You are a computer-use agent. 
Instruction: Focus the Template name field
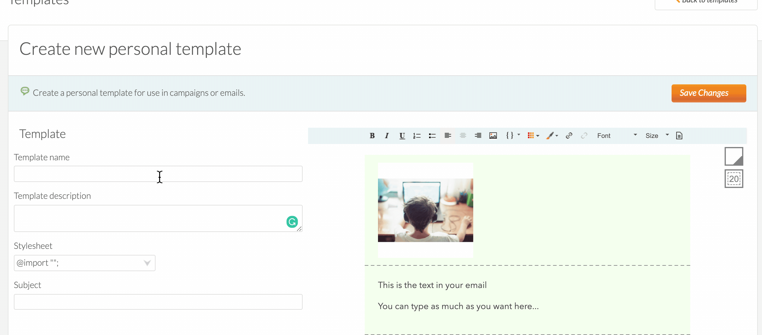[x=158, y=174]
